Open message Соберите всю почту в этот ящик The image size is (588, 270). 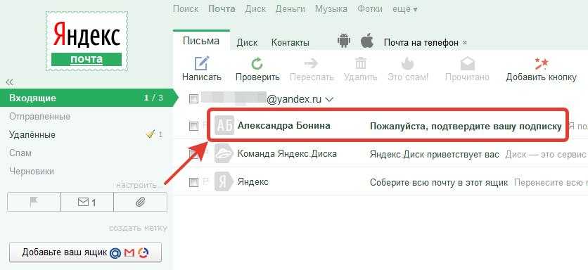point(439,183)
